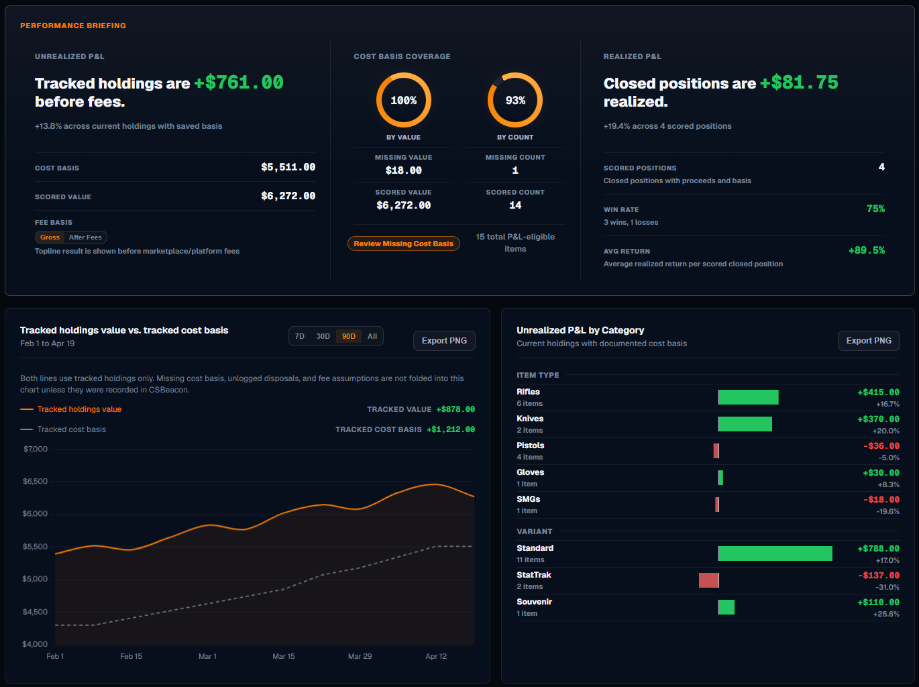This screenshot has width=919, height=687.
Task: Click the 93% by count donut gauge
Action: point(515,100)
